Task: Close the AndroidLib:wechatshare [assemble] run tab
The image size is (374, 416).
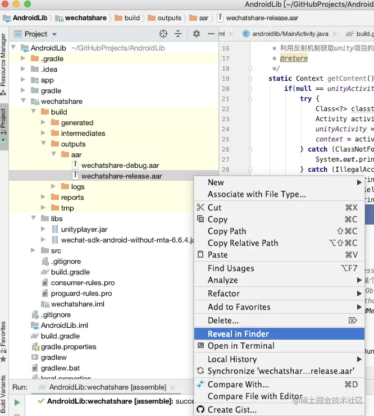Action: pos(172,387)
